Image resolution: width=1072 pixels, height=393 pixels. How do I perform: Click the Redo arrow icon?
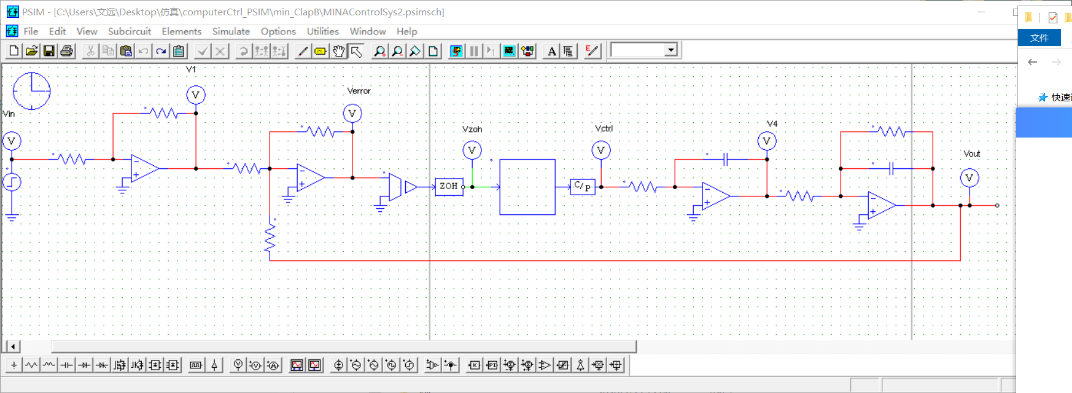click(161, 51)
